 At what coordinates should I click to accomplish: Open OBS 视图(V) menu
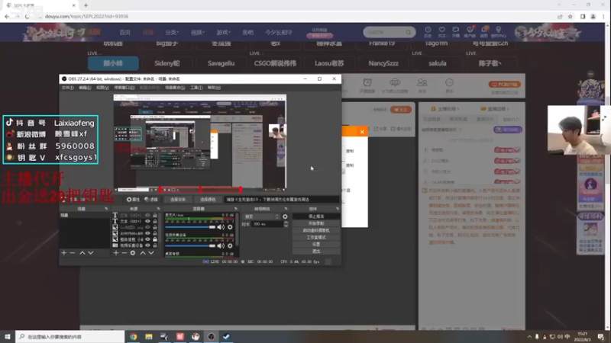click(x=102, y=88)
